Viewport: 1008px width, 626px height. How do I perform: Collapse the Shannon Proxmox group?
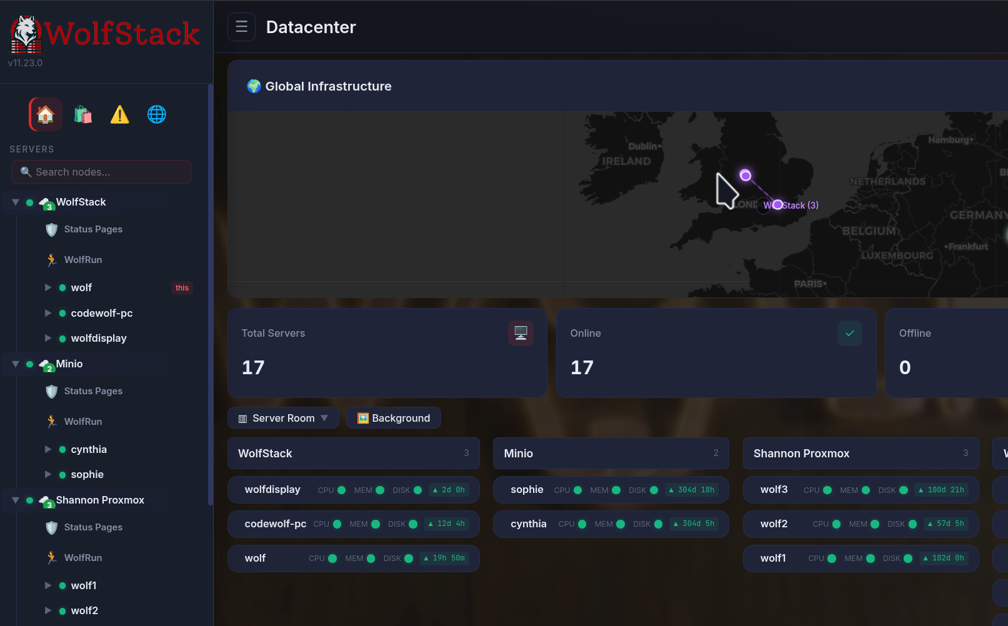click(15, 500)
